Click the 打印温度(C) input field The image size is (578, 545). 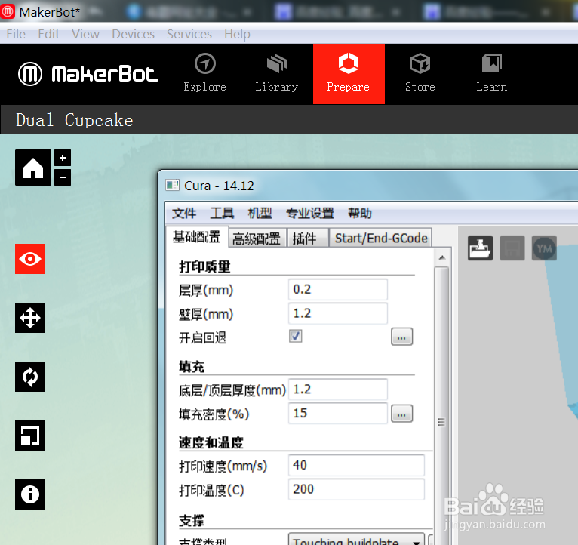356,489
